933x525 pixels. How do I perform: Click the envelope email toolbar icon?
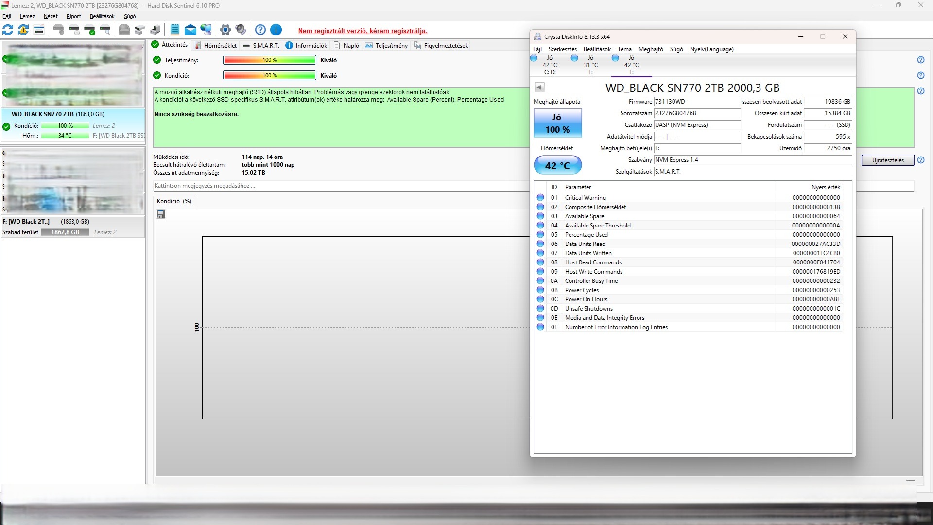pos(190,30)
